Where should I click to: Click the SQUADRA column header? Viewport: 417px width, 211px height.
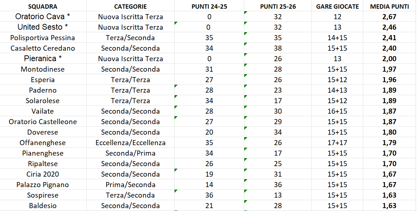click(43, 7)
